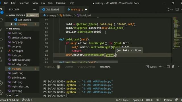The width and height of the screenshot is (182, 102).
Task: Open the Edit menu
Action: point(13,3)
